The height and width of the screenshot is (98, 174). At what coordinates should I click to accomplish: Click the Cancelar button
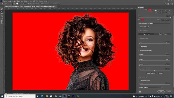[x=169, y=92]
